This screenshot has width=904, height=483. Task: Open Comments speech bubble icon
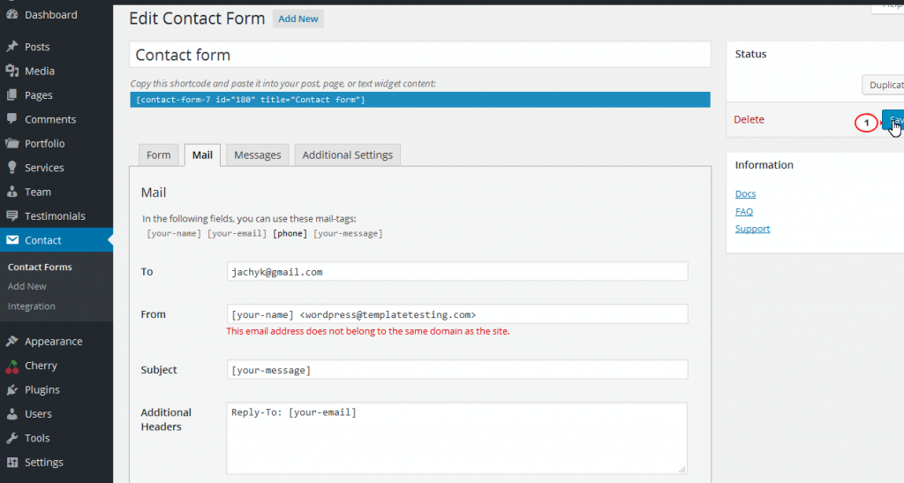(x=12, y=119)
